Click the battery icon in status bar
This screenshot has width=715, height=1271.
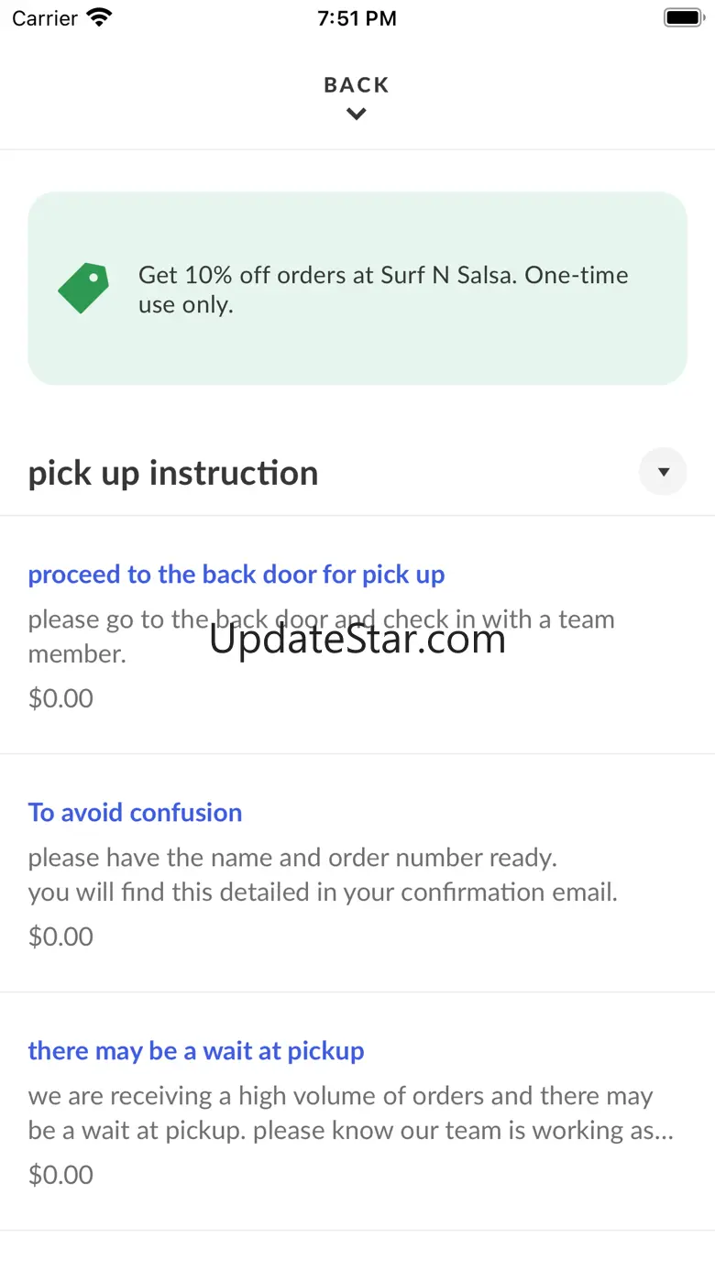coord(682,17)
